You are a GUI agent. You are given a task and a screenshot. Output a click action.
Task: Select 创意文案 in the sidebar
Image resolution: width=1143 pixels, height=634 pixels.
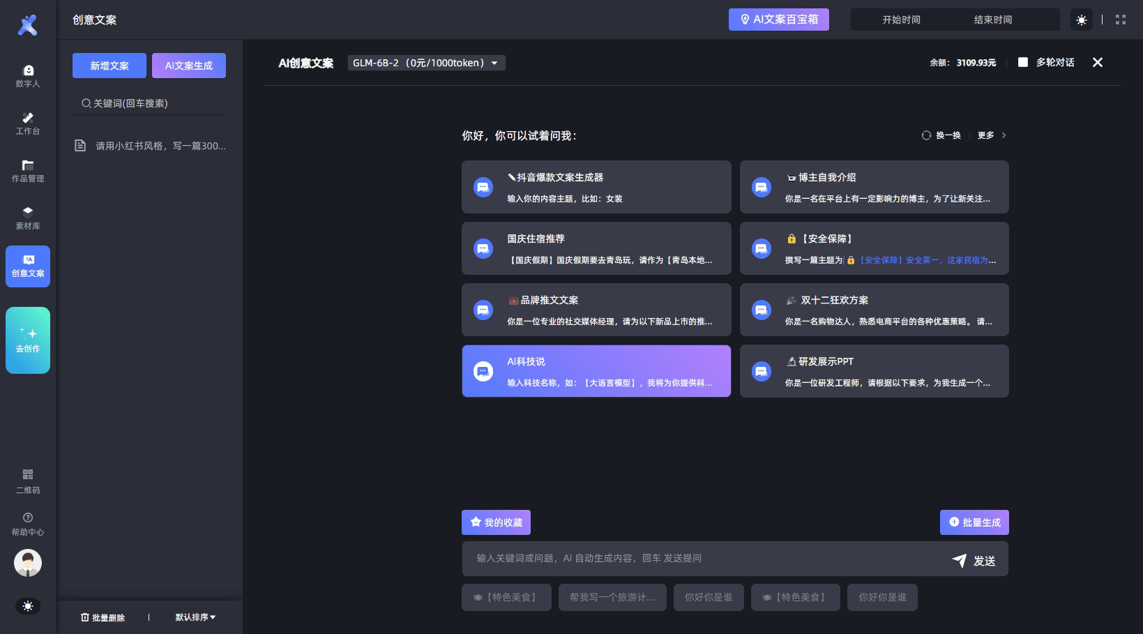pyautogui.click(x=28, y=266)
